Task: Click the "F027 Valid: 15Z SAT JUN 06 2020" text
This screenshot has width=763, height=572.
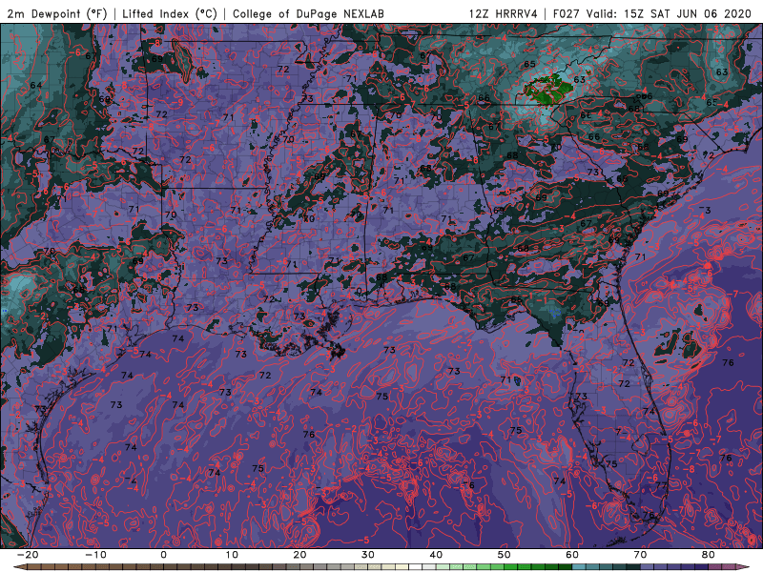Action: click(652, 13)
